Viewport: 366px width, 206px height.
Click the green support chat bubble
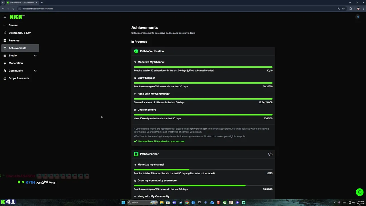(359, 192)
